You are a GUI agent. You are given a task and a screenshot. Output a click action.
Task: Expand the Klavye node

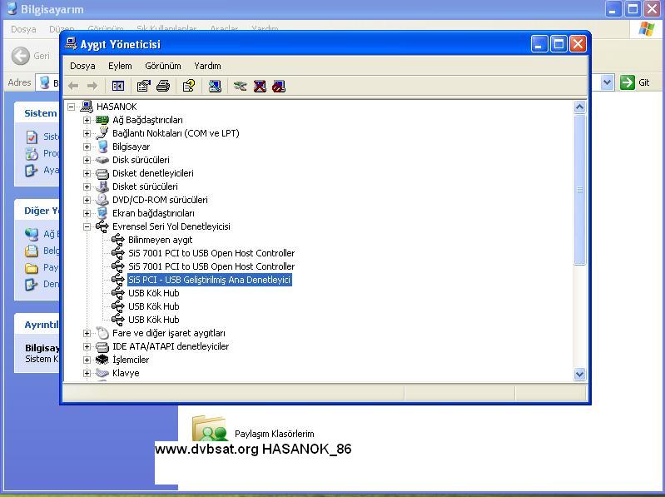[87, 373]
